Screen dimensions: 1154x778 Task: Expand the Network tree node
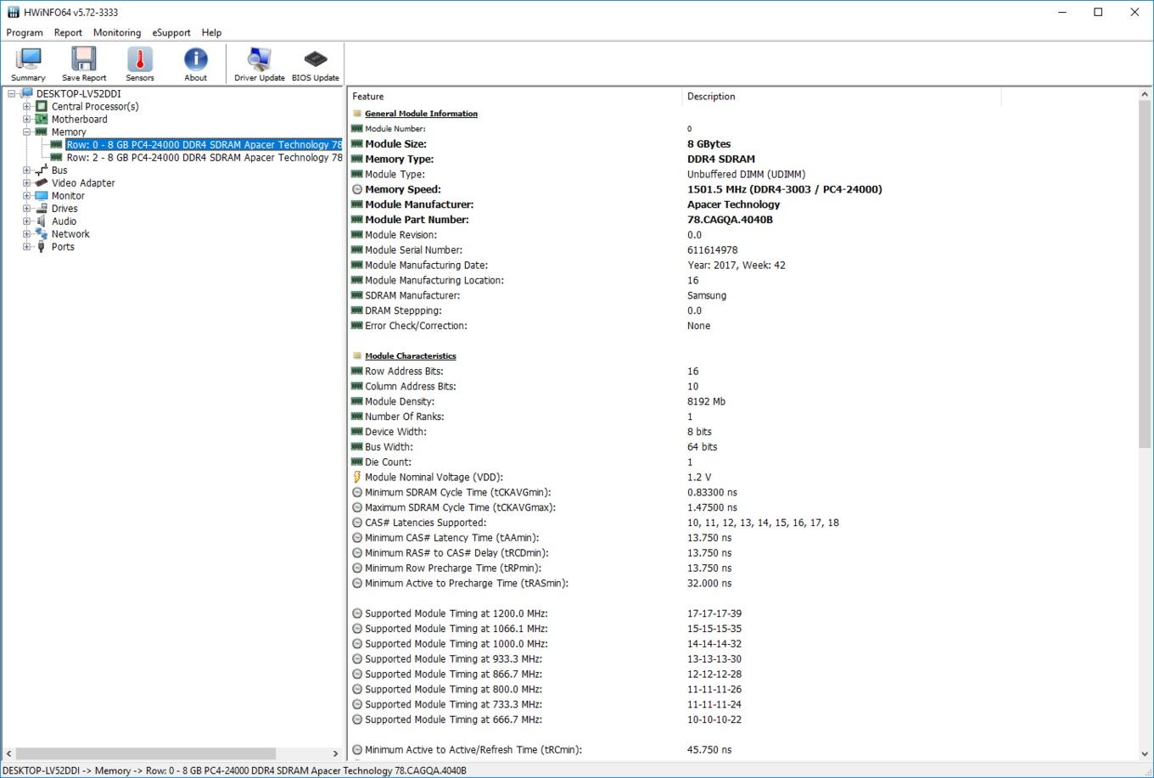click(27, 234)
